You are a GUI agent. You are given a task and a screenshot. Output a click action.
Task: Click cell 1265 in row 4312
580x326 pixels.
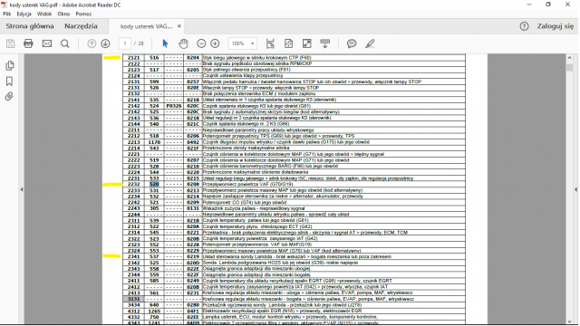click(x=154, y=311)
